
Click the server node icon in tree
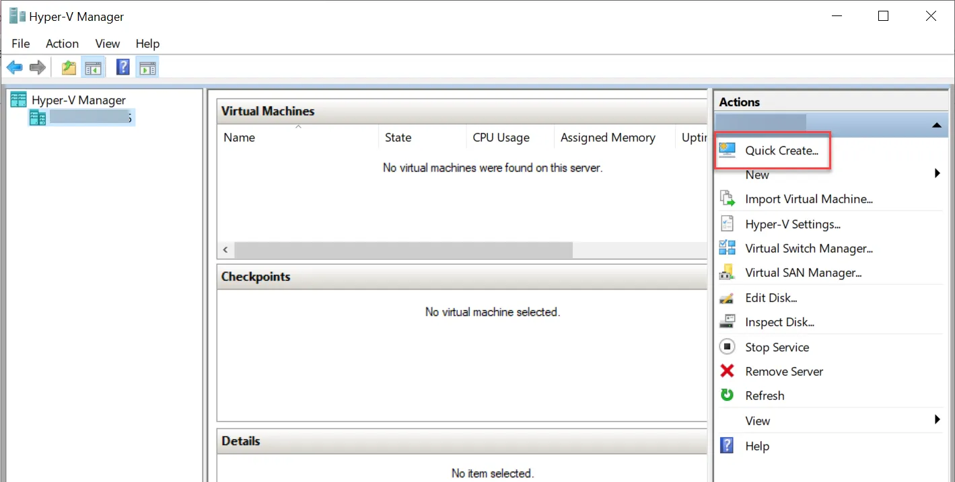pos(38,118)
